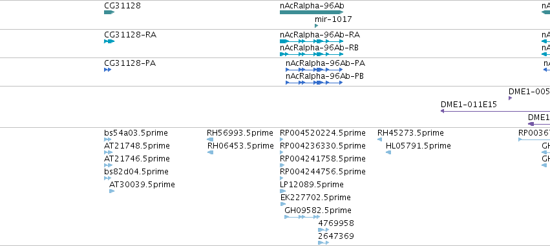
Task: Select the 4769958 feature glyph
Action: tap(323, 230)
